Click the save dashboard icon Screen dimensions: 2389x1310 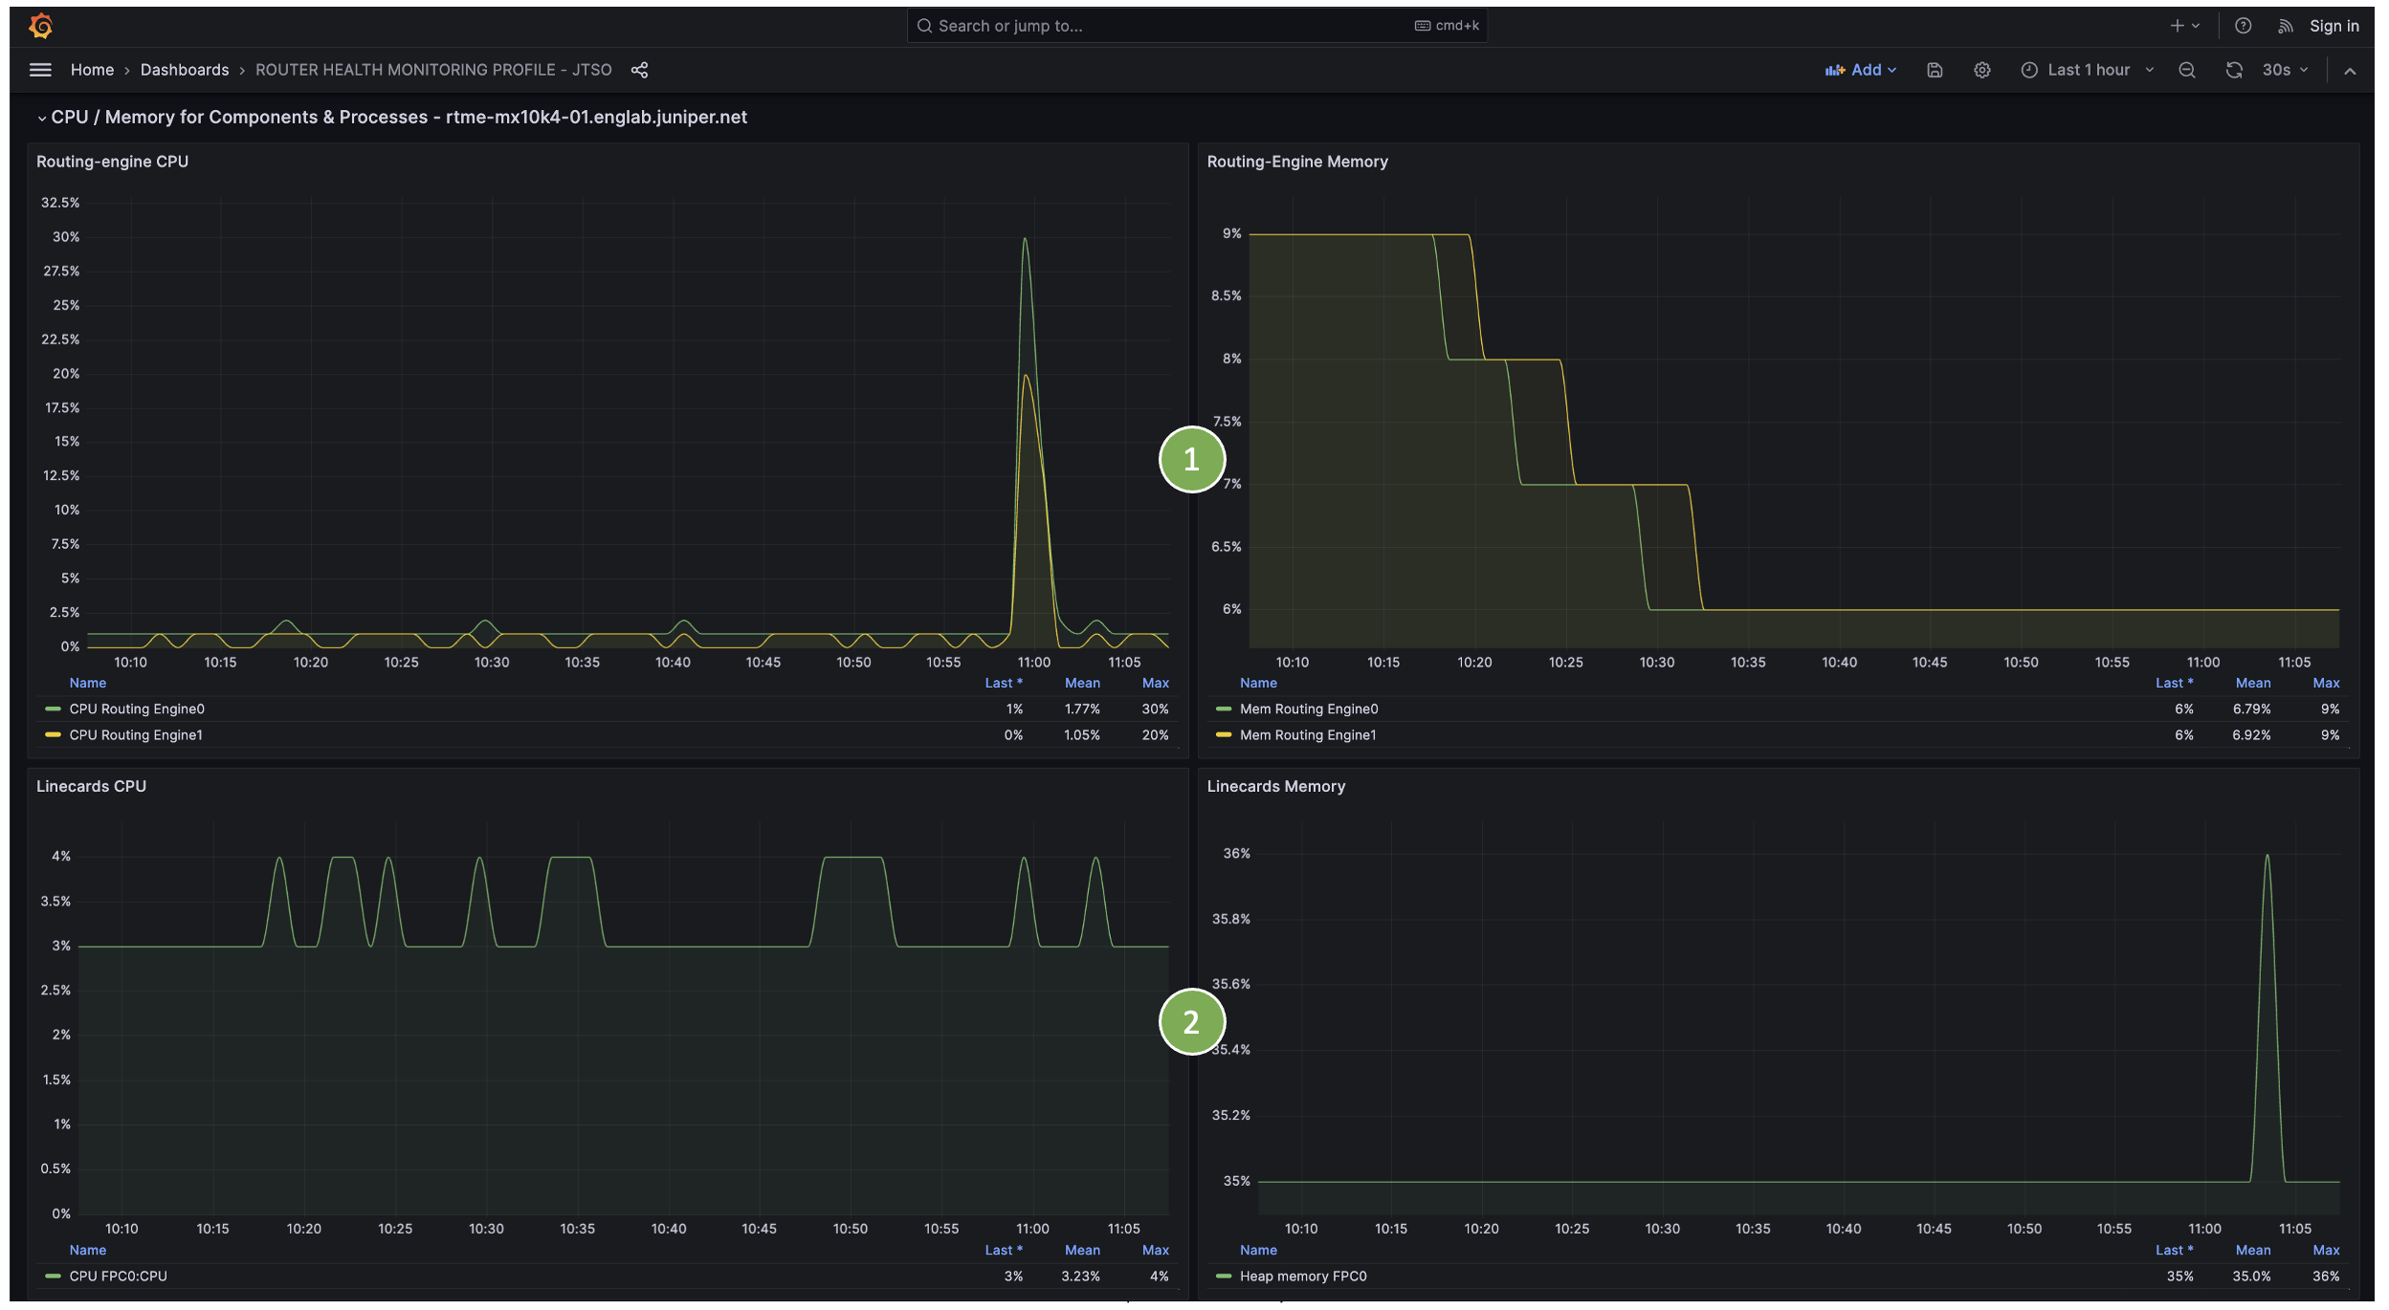point(1935,70)
